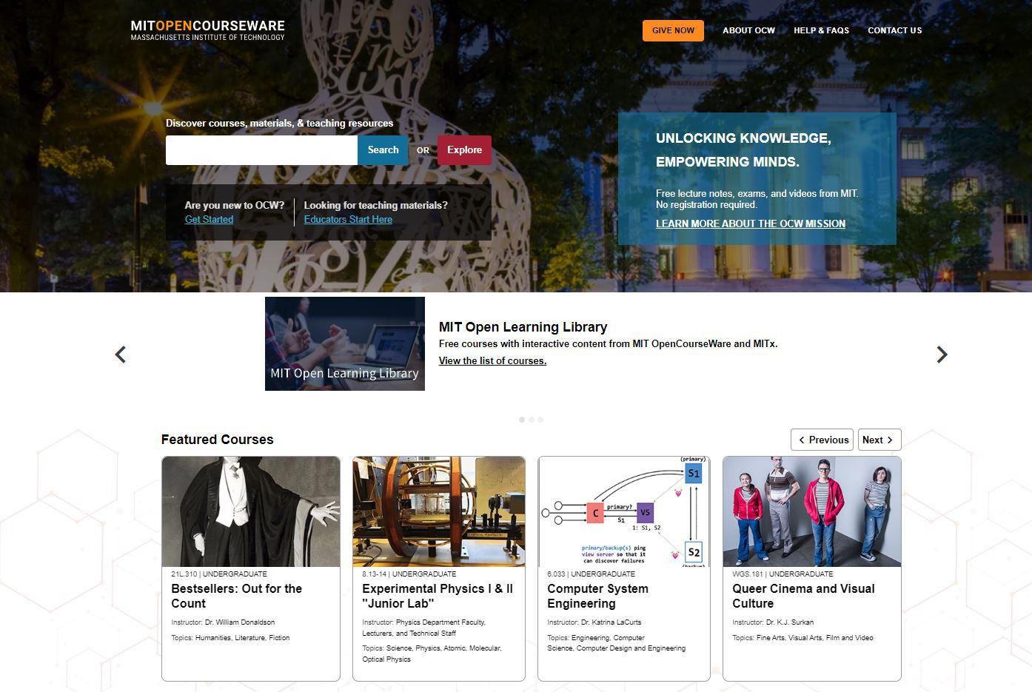Click Previous featured courses button
Viewport: 1032px width, 692px height.
822,440
